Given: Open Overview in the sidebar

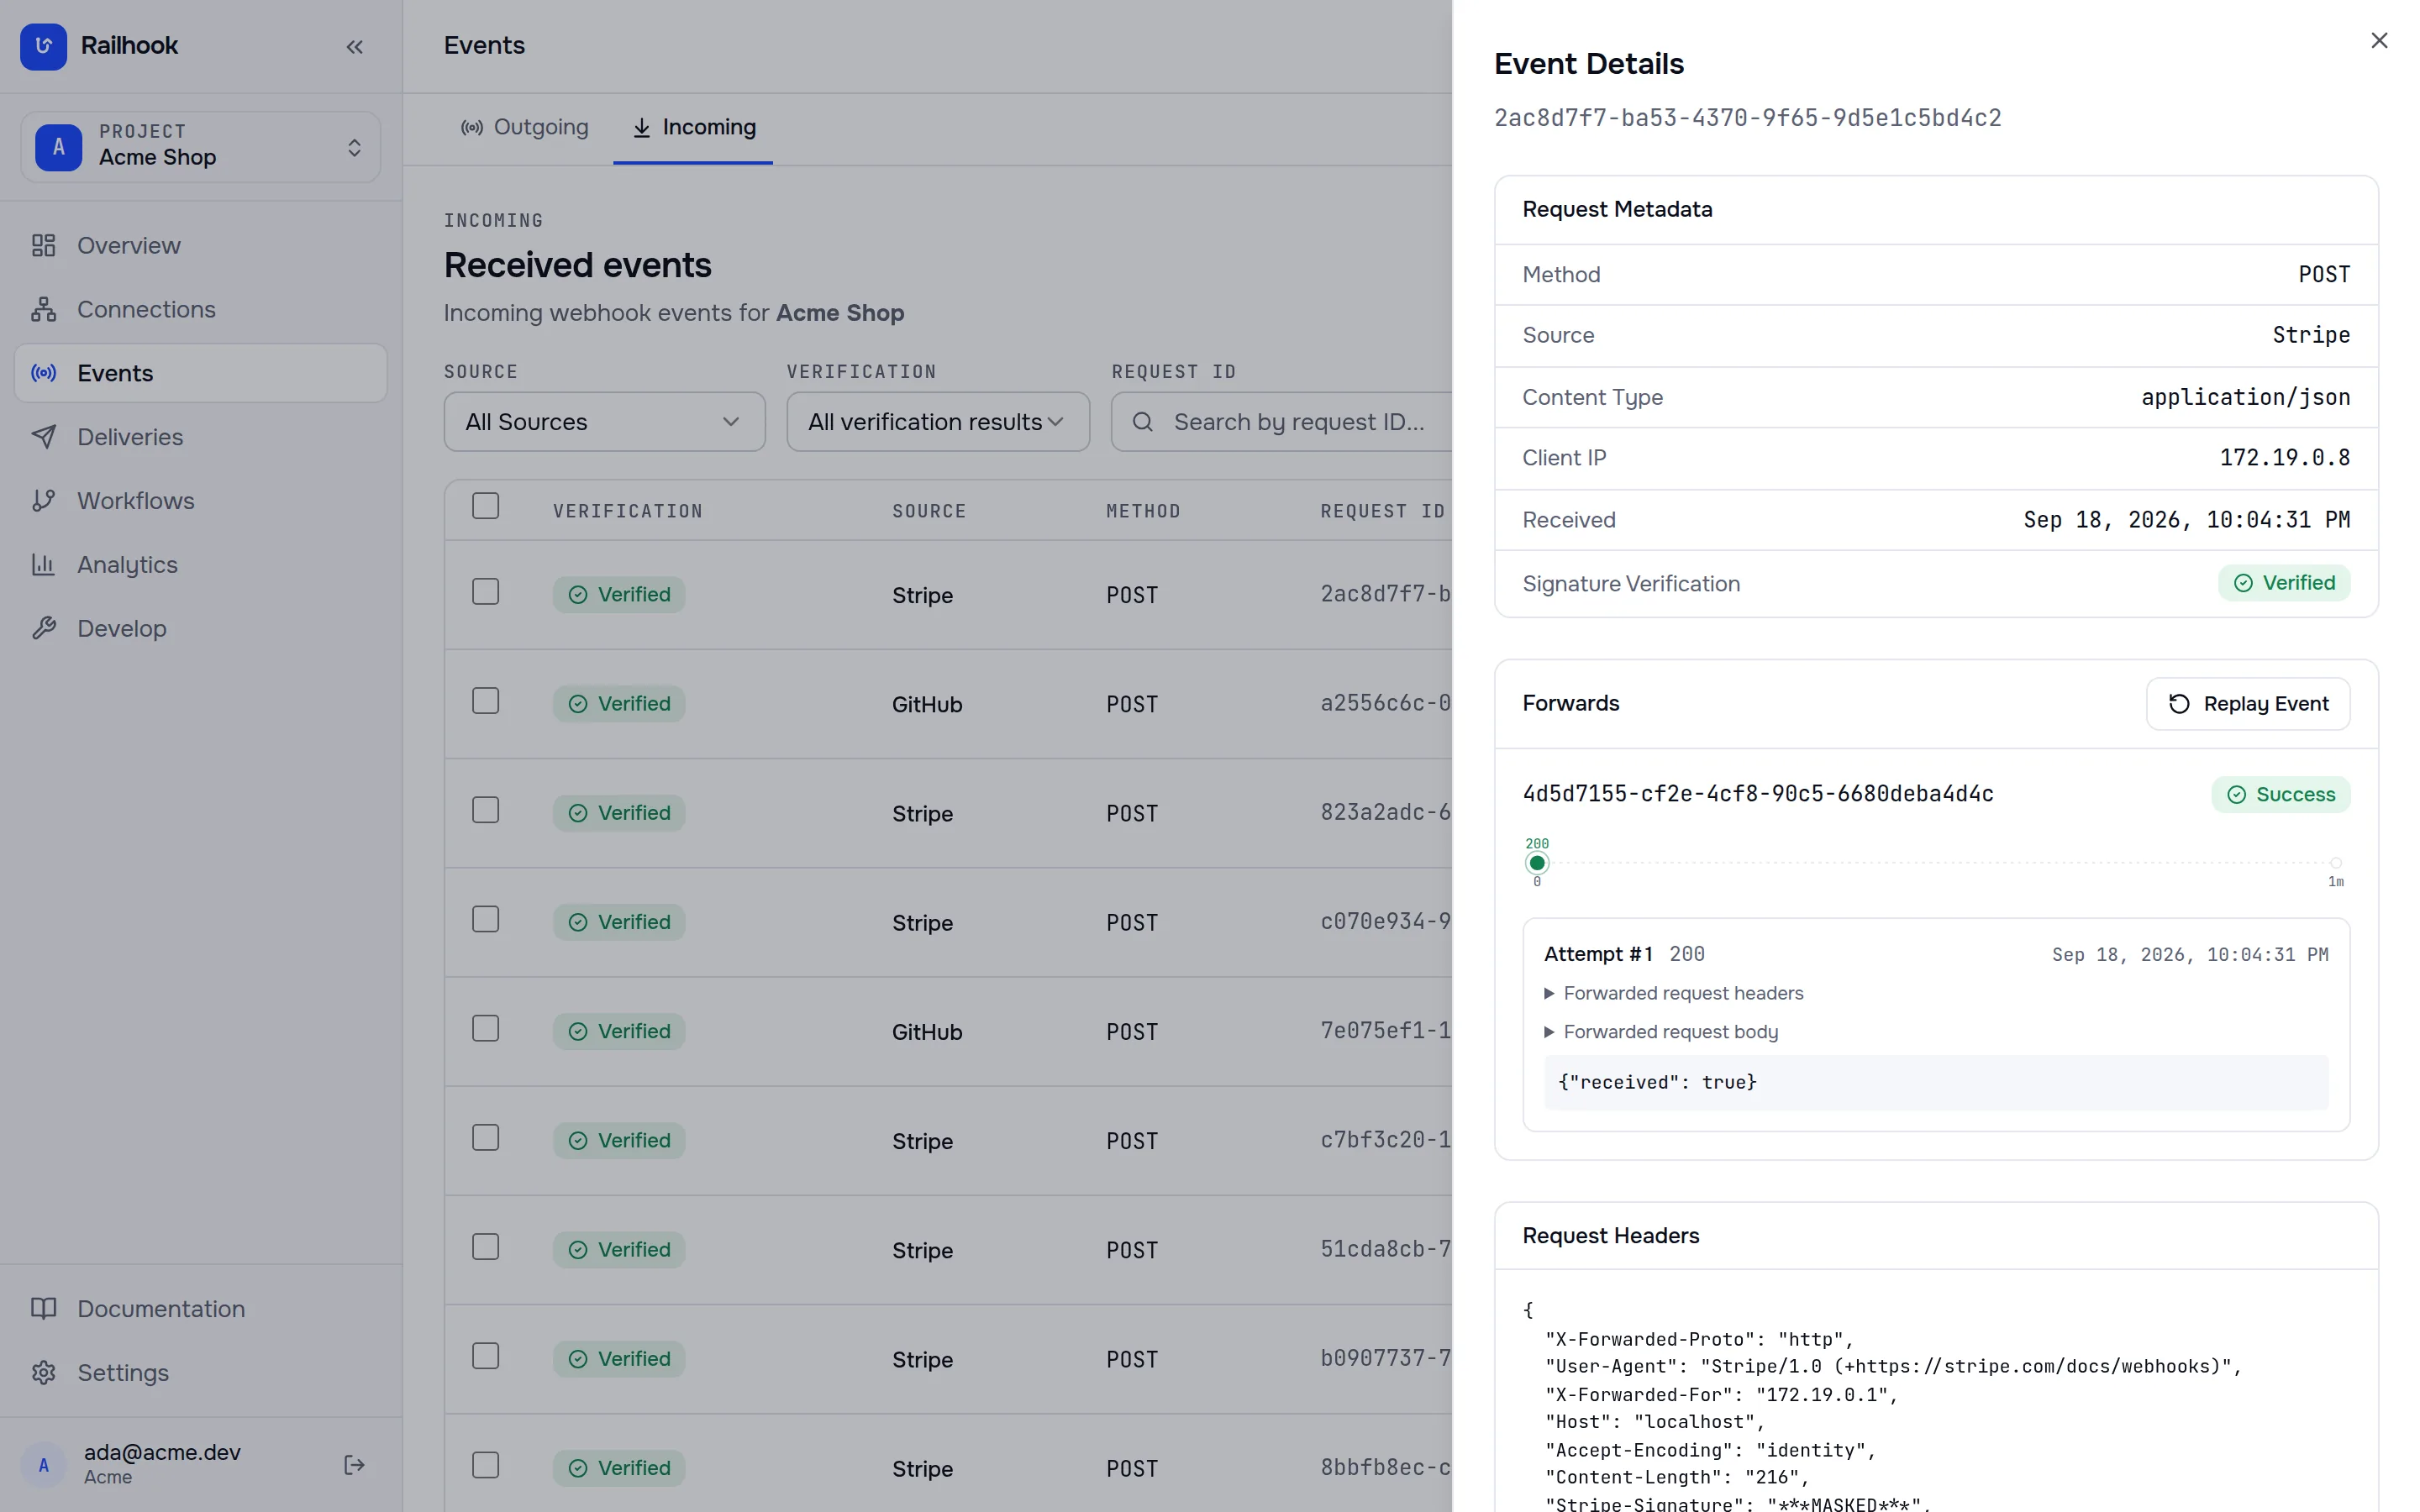Looking at the screenshot, I should point(200,245).
